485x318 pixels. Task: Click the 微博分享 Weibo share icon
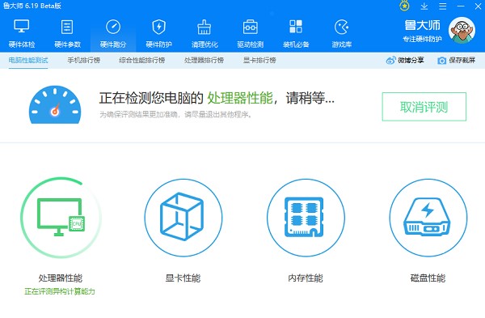point(390,60)
